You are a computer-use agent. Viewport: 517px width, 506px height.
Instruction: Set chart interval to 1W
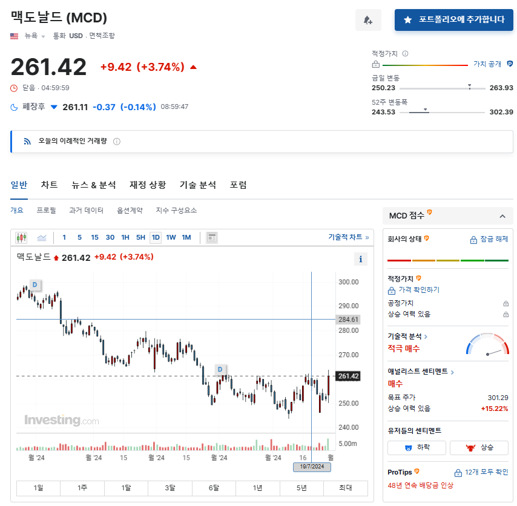(x=171, y=237)
